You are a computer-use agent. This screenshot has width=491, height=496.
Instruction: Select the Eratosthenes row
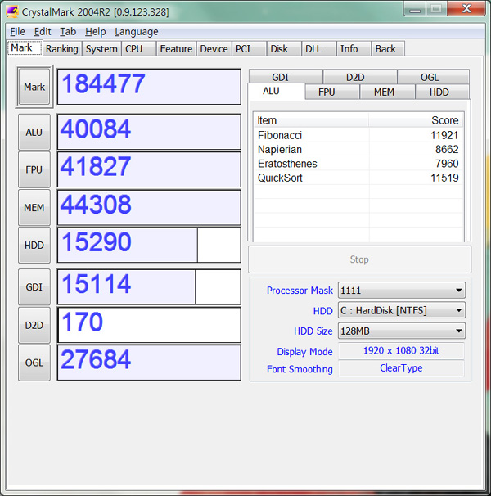[x=358, y=164]
